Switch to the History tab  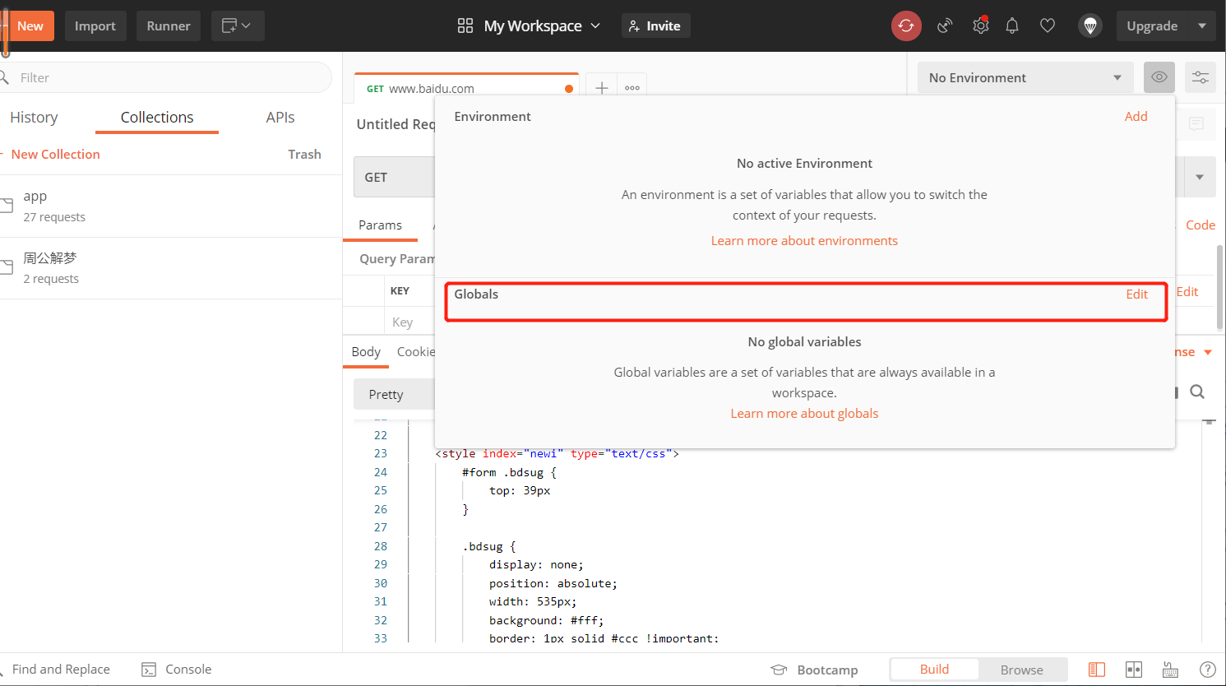[x=34, y=118]
